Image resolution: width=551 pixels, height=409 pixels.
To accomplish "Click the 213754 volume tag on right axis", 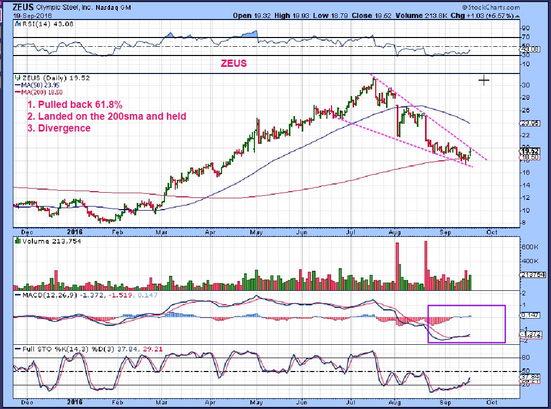I will tap(532, 274).
